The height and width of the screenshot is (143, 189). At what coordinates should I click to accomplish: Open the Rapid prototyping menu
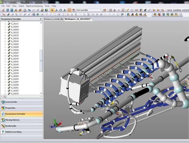[34, 6]
